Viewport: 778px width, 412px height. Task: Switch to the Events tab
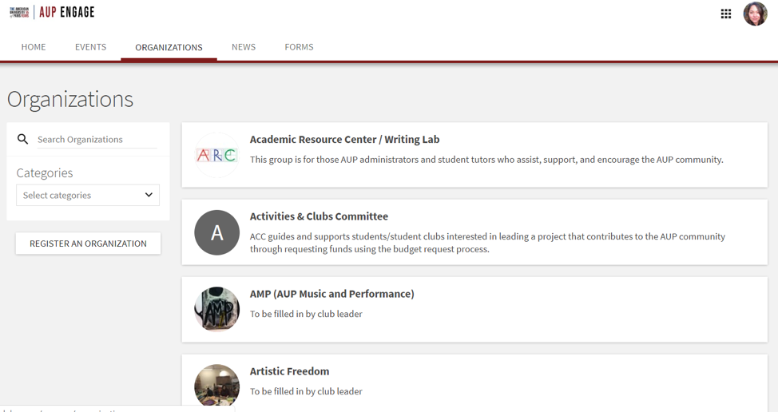[90, 47]
